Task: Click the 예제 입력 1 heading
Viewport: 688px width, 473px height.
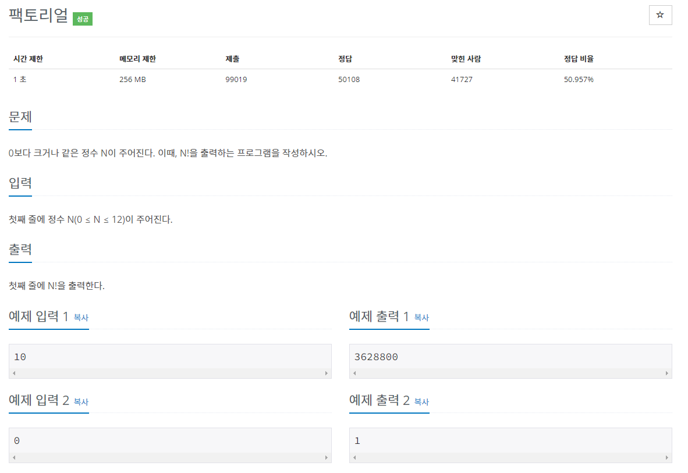Action: (x=38, y=316)
